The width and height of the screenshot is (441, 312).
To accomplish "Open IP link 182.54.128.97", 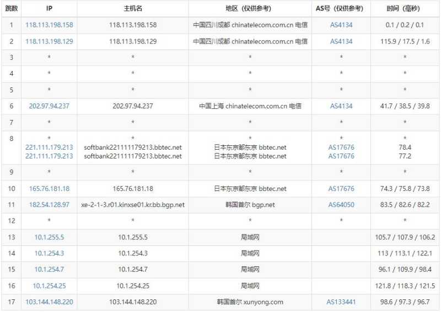I will pos(49,205).
